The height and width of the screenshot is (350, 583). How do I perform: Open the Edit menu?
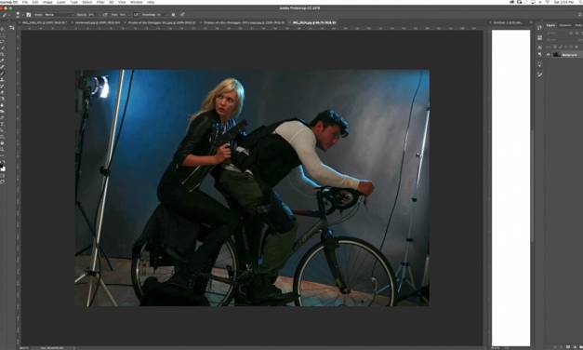(35, 2)
